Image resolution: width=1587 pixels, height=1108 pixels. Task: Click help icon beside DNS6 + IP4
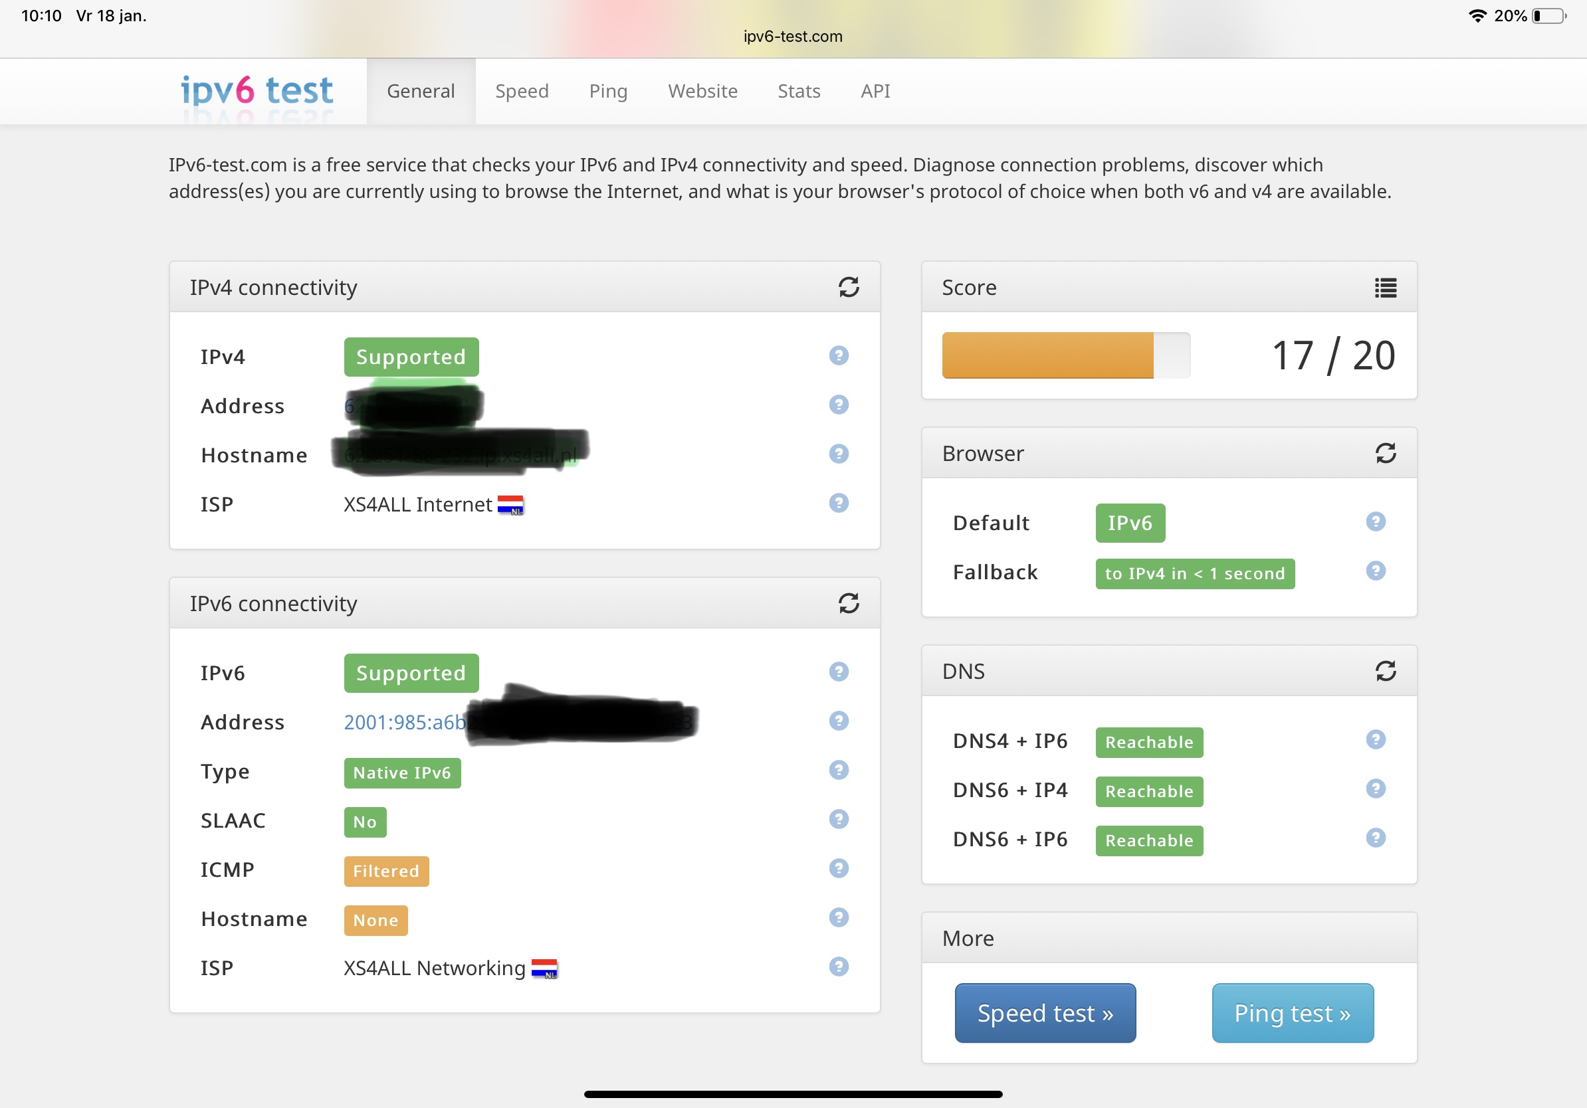click(x=1376, y=789)
